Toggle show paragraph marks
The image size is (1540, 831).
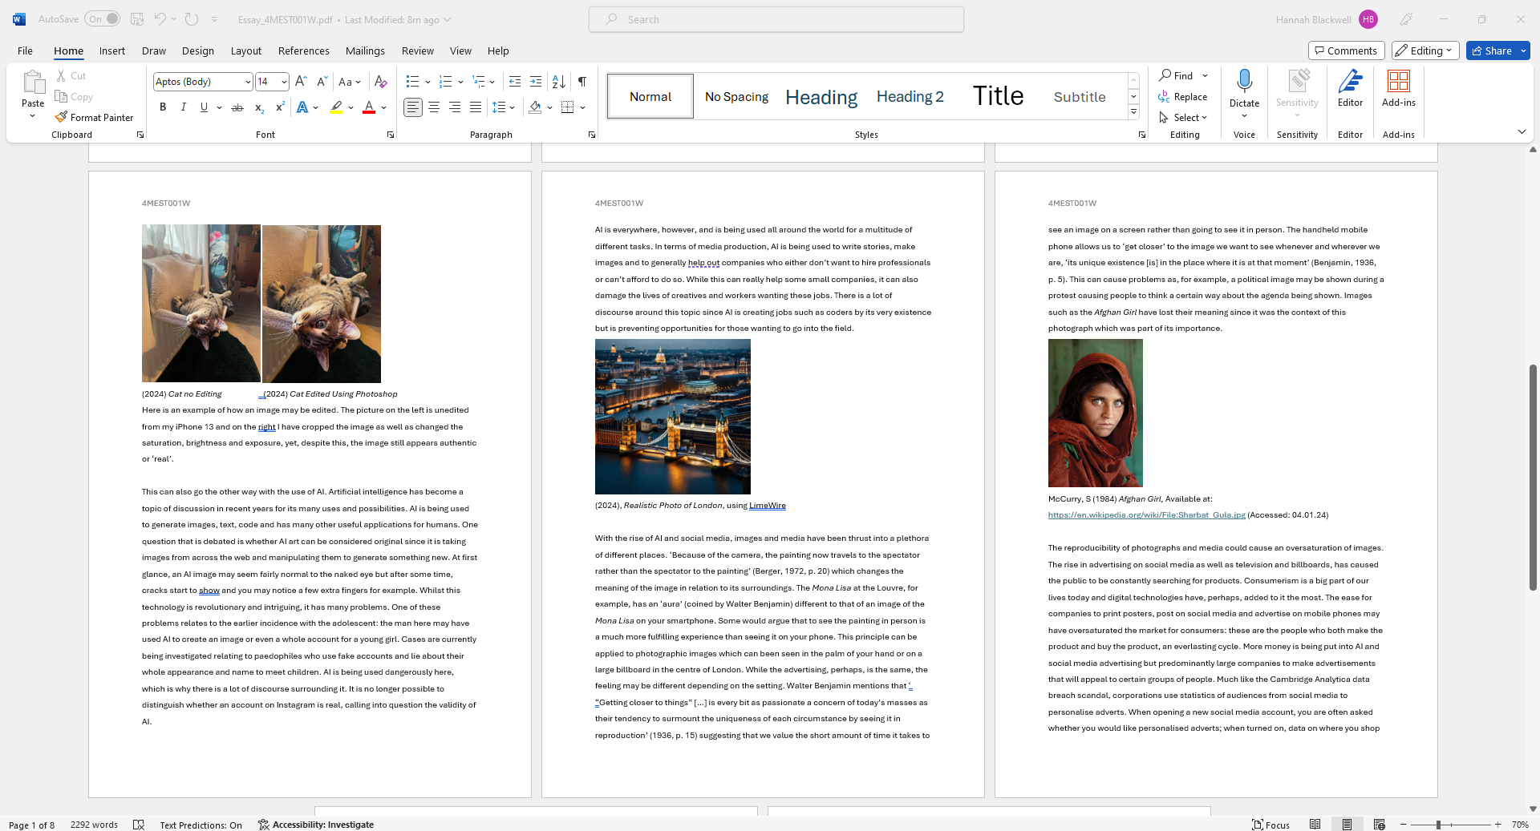(x=582, y=82)
